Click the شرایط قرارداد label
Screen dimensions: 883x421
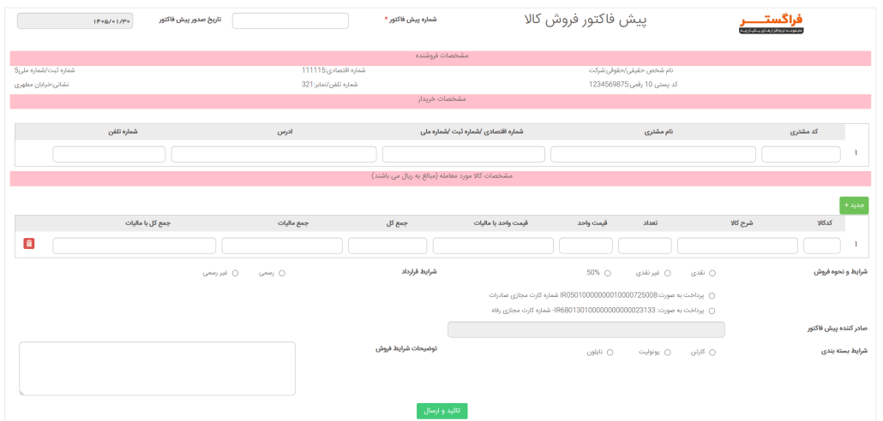tap(417, 272)
